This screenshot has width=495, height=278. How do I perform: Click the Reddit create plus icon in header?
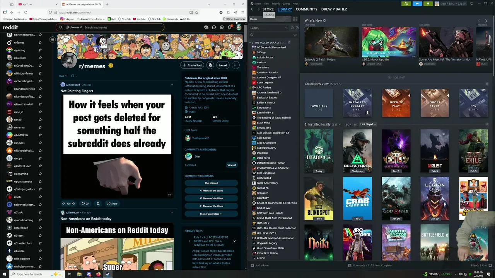(222, 27)
